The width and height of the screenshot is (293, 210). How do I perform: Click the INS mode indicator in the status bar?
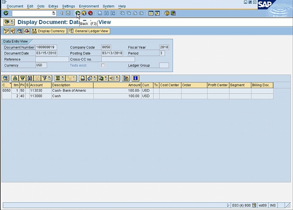click(x=273, y=205)
